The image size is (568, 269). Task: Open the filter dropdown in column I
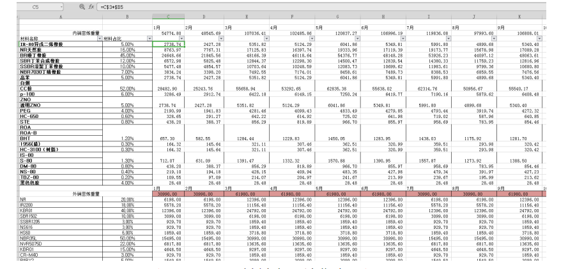click(449, 38)
